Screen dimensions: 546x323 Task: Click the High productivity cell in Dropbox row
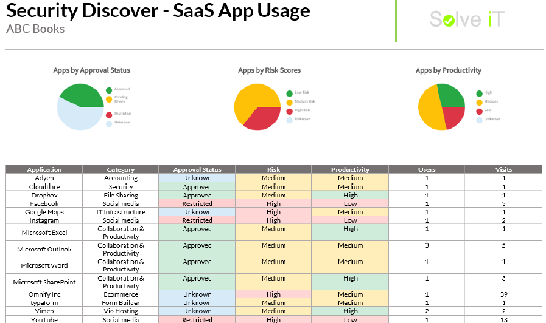click(350, 195)
